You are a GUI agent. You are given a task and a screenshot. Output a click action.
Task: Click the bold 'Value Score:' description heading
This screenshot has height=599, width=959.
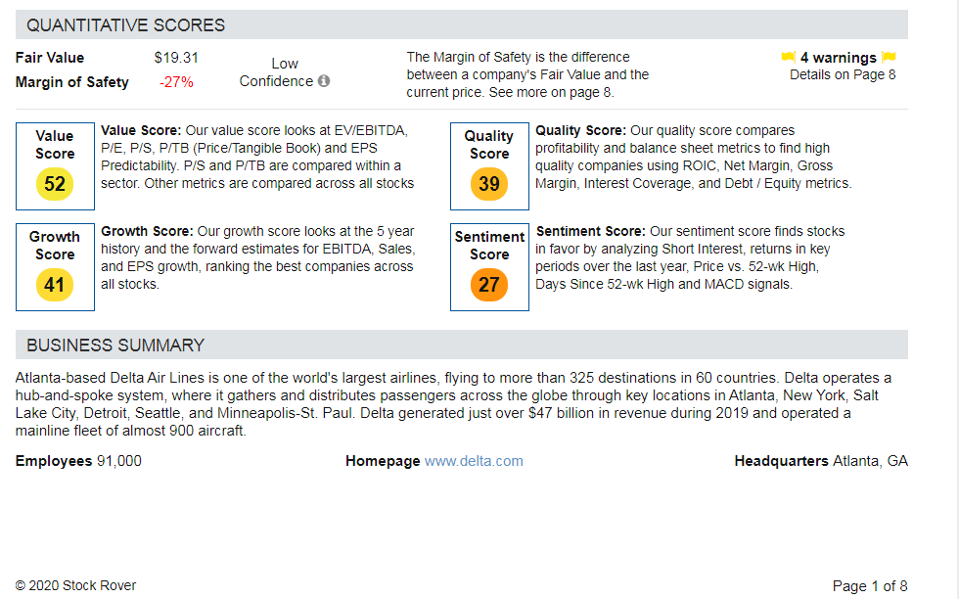pyautogui.click(x=141, y=131)
